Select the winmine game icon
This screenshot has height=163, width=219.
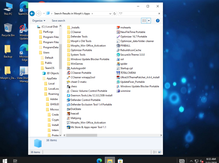click(x=118, y=91)
